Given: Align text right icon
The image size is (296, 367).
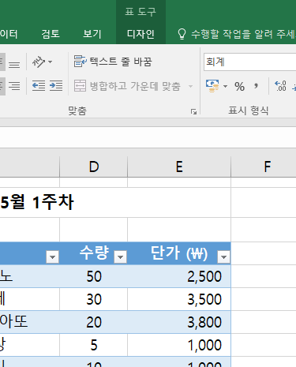Looking at the screenshot, I should pos(14,86).
